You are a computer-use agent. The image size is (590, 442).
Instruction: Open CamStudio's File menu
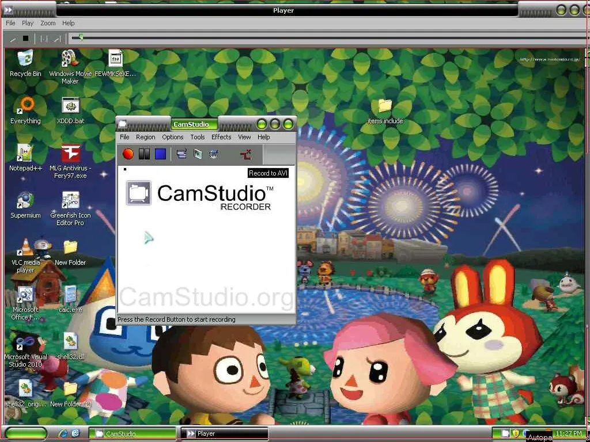coord(124,137)
